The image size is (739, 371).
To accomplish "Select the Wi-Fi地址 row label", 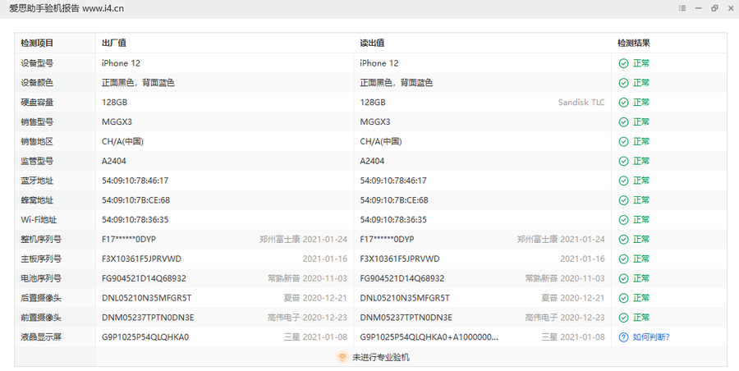I will point(39,220).
